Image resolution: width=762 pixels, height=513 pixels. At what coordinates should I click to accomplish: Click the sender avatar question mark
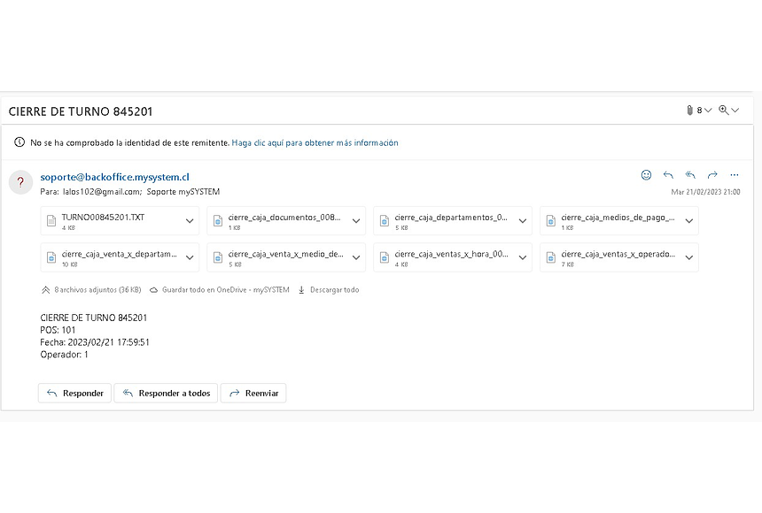tap(20, 182)
